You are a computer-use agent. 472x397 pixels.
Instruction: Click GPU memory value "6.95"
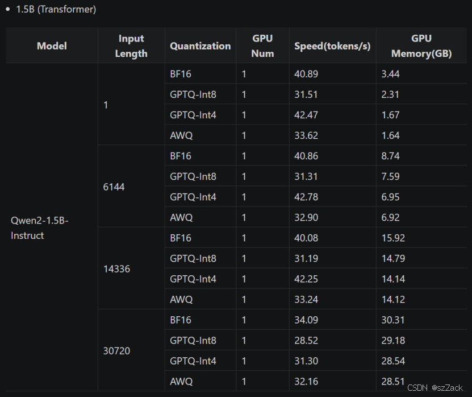point(390,197)
